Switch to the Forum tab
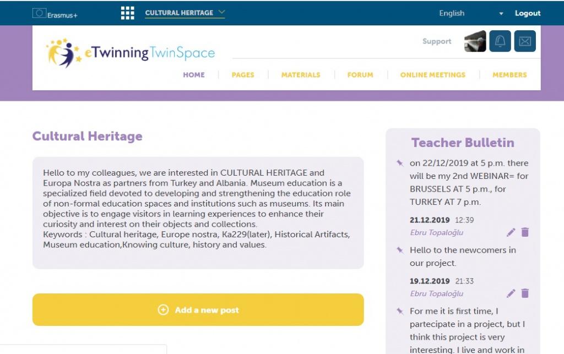This screenshot has width=564, height=354. (360, 75)
